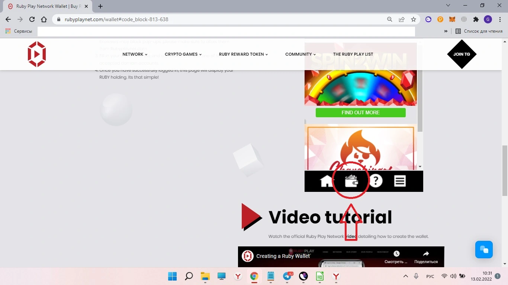Screen dimensions: 508x285
Task: Tap the home icon in widget bar
Action: tap(327, 181)
